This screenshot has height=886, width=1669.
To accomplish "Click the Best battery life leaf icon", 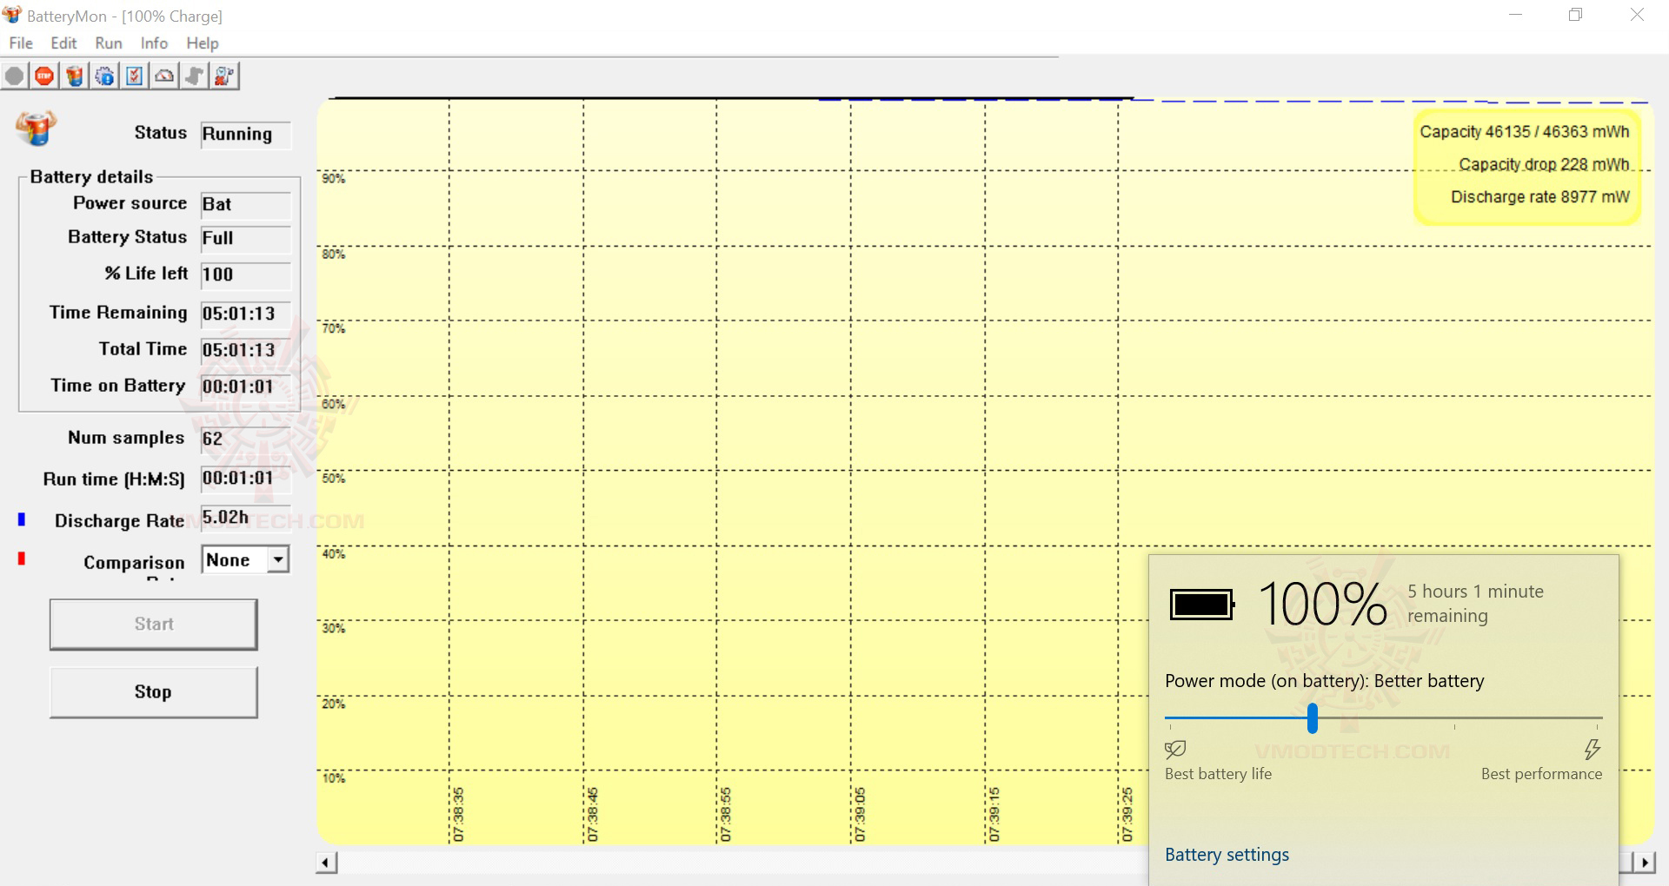I will [x=1175, y=749].
